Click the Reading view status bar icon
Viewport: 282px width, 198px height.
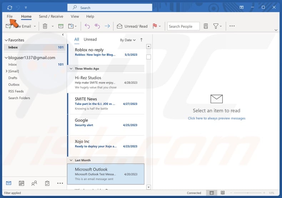point(223,193)
